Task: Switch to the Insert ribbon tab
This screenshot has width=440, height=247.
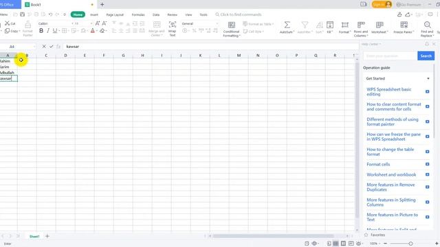Action: coord(94,14)
